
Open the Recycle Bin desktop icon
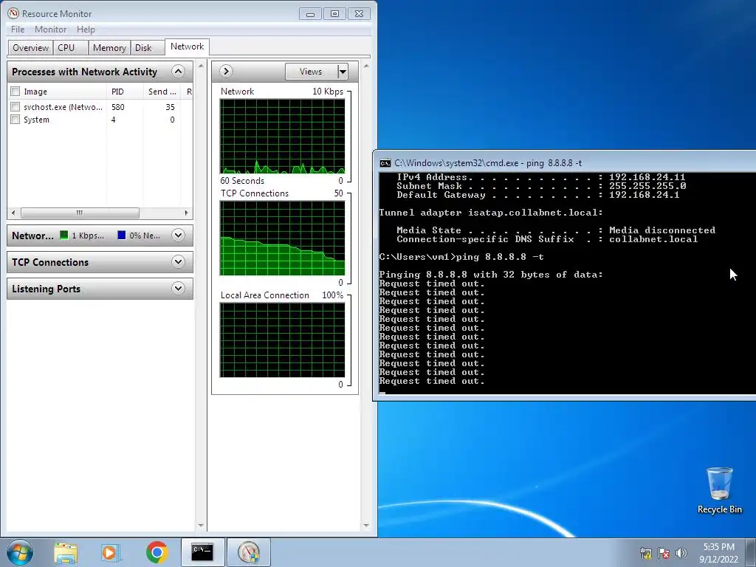coord(719,490)
